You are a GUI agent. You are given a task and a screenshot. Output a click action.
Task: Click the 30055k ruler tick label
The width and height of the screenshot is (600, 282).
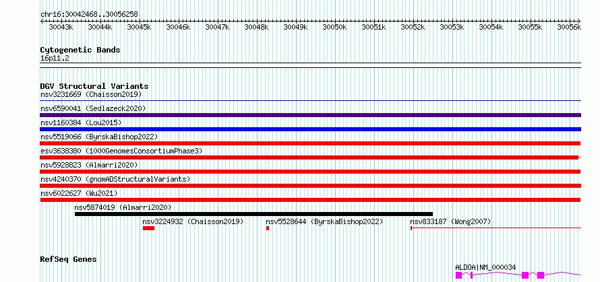(530, 27)
